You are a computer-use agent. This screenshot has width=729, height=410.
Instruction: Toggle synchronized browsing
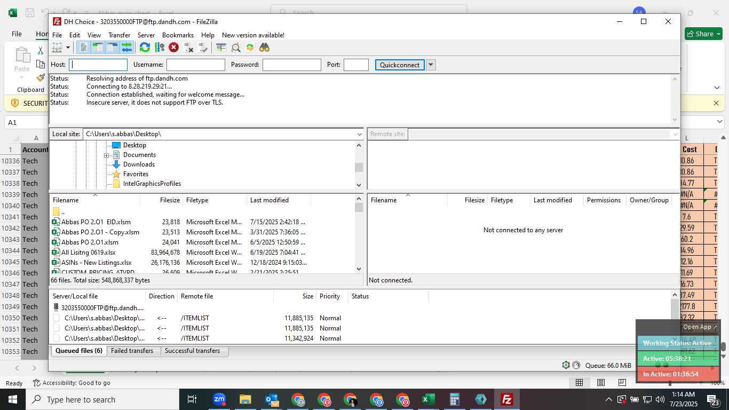pos(250,48)
